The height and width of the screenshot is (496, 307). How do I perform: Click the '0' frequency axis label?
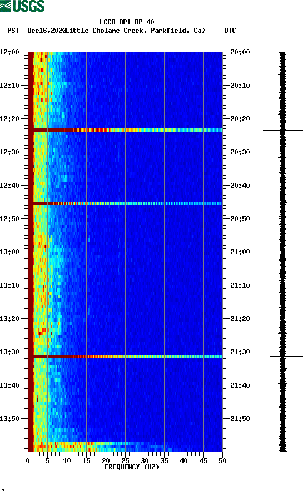[x=28, y=461]
